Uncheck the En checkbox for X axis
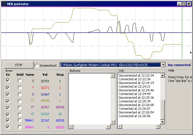Screen dimensions: 193x135 (x=8, y=81)
